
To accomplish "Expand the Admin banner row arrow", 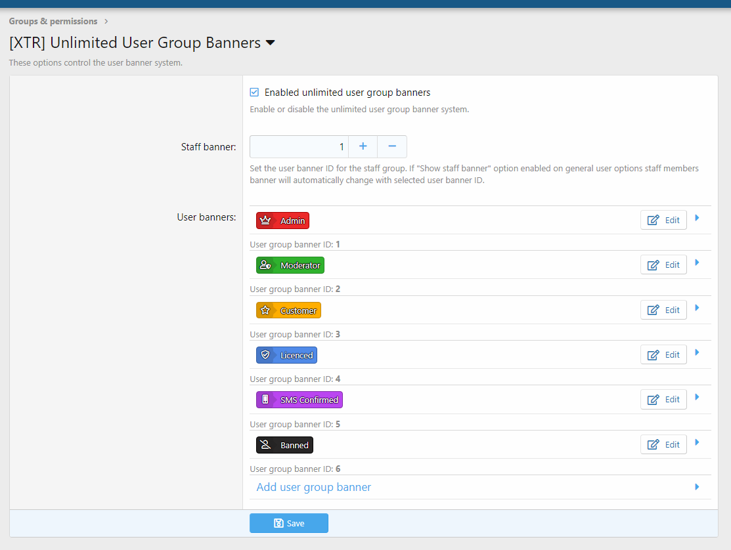I will tap(697, 218).
